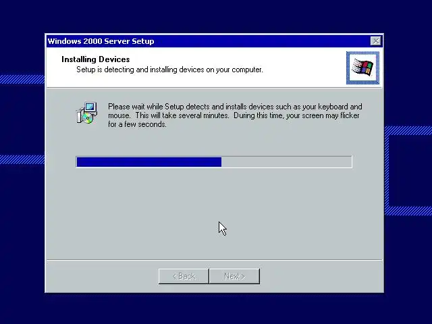Image resolution: width=432 pixels, height=324 pixels.
Task: Click the Installing Devices heading
Action: click(96, 59)
